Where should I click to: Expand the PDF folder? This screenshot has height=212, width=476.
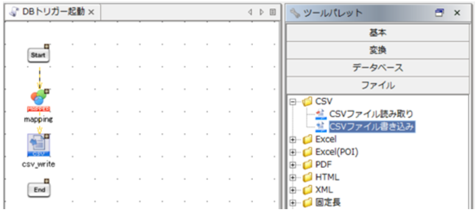[x=293, y=165]
